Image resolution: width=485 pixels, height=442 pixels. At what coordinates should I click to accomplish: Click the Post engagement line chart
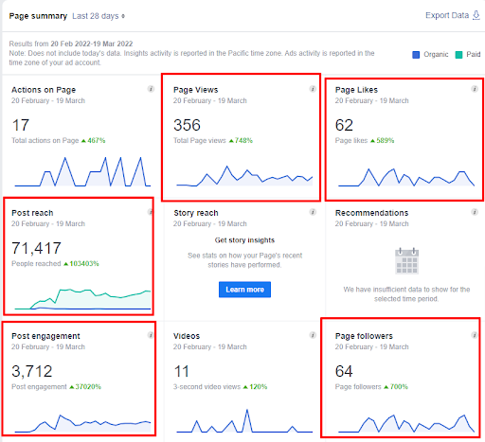click(82, 423)
